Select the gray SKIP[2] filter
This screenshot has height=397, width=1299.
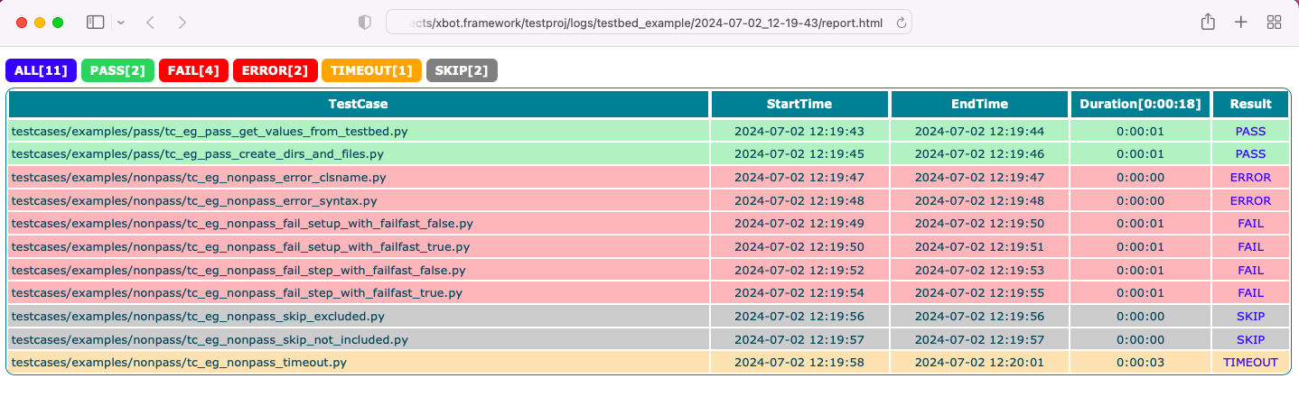click(462, 70)
